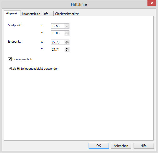Viewport: 158px width, 153px height.
Task: Increase Endpunkt y value with up arrow
Action: (x=67, y=48)
